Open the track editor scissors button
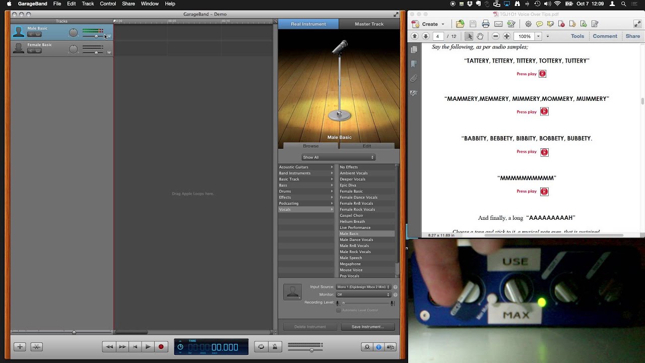This screenshot has height=363, width=645. (x=36, y=346)
